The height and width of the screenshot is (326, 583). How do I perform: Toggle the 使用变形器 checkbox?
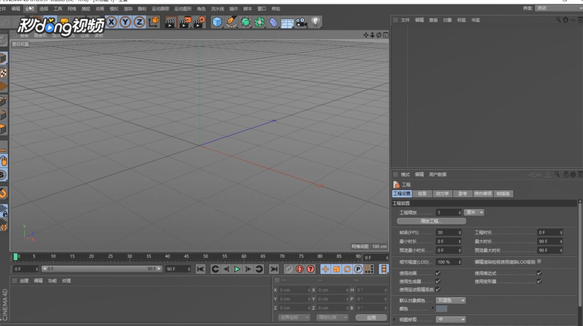[x=539, y=281]
